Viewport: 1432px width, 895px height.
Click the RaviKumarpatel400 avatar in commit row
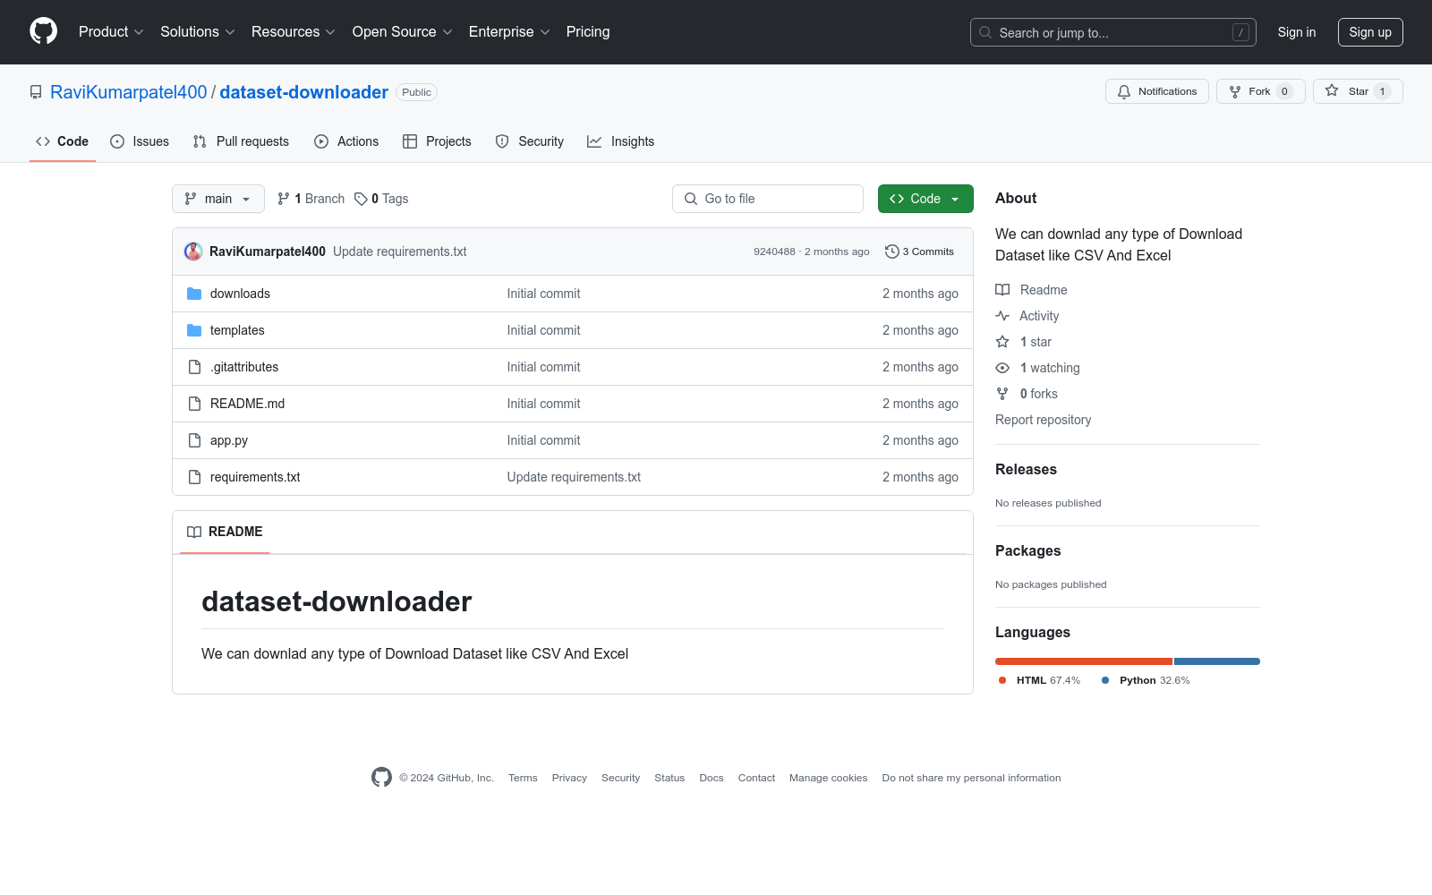[193, 251]
